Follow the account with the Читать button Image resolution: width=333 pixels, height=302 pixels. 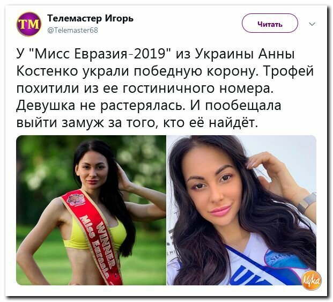pyautogui.click(x=270, y=24)
